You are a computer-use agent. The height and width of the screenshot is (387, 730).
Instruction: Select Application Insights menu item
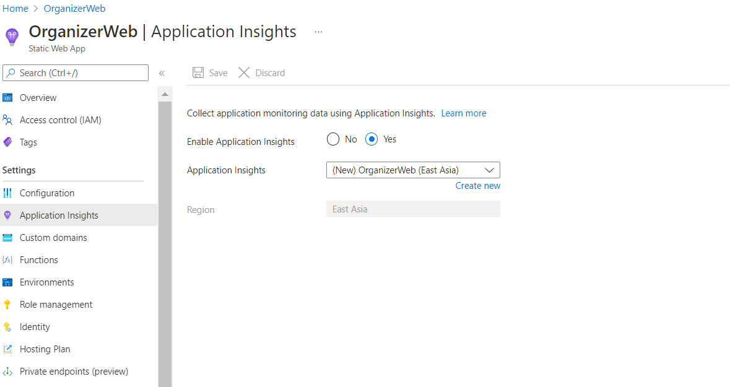click(x=79, y=215)
